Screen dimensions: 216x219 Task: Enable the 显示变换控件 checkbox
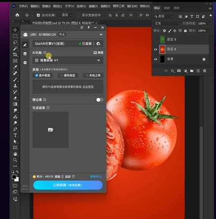coord(79,15)
